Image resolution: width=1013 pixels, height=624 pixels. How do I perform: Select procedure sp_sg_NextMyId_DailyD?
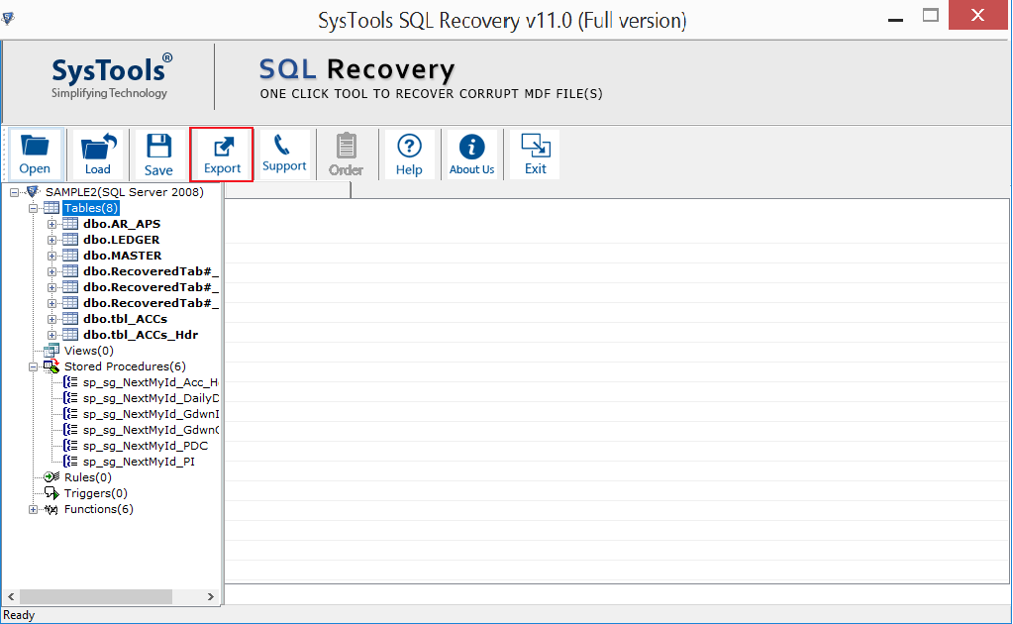click(x=152, y=398)
